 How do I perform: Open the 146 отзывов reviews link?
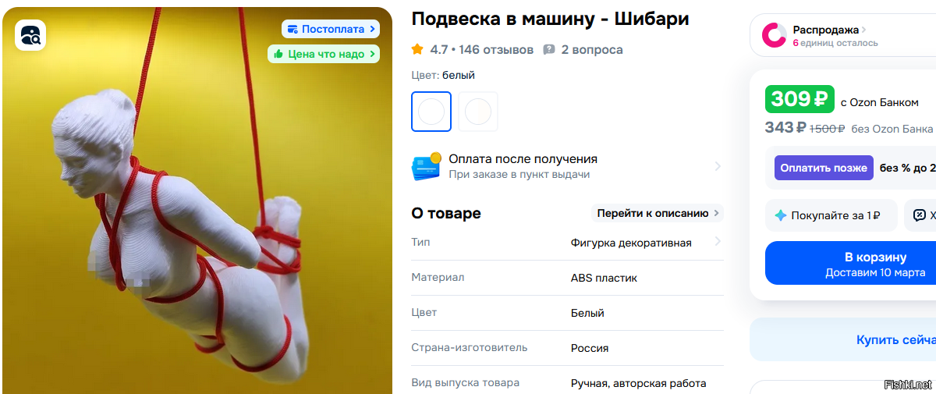tap(496, 49)
